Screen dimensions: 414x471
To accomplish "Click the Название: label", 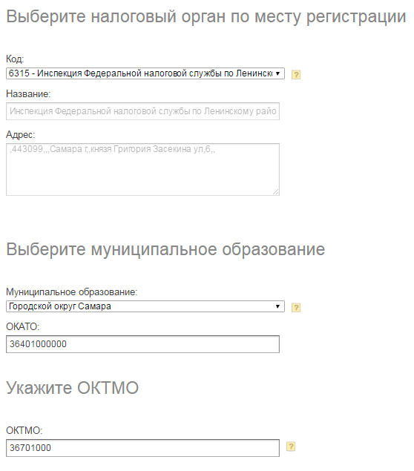I will coord(28,94).
